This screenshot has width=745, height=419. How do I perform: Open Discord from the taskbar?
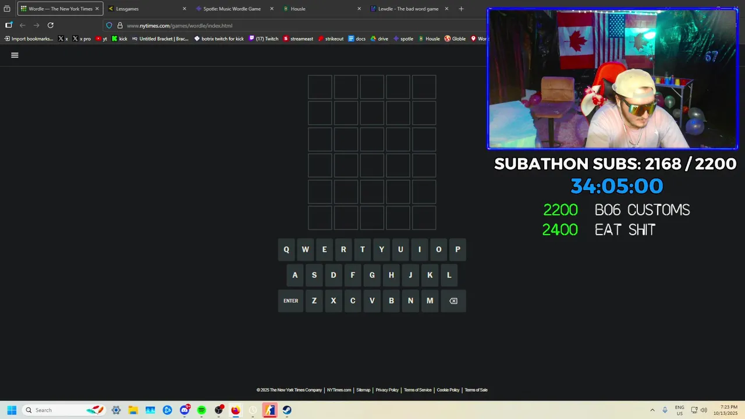pos(185,410)
